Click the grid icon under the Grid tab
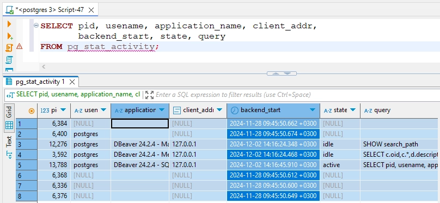 (9, 125)
